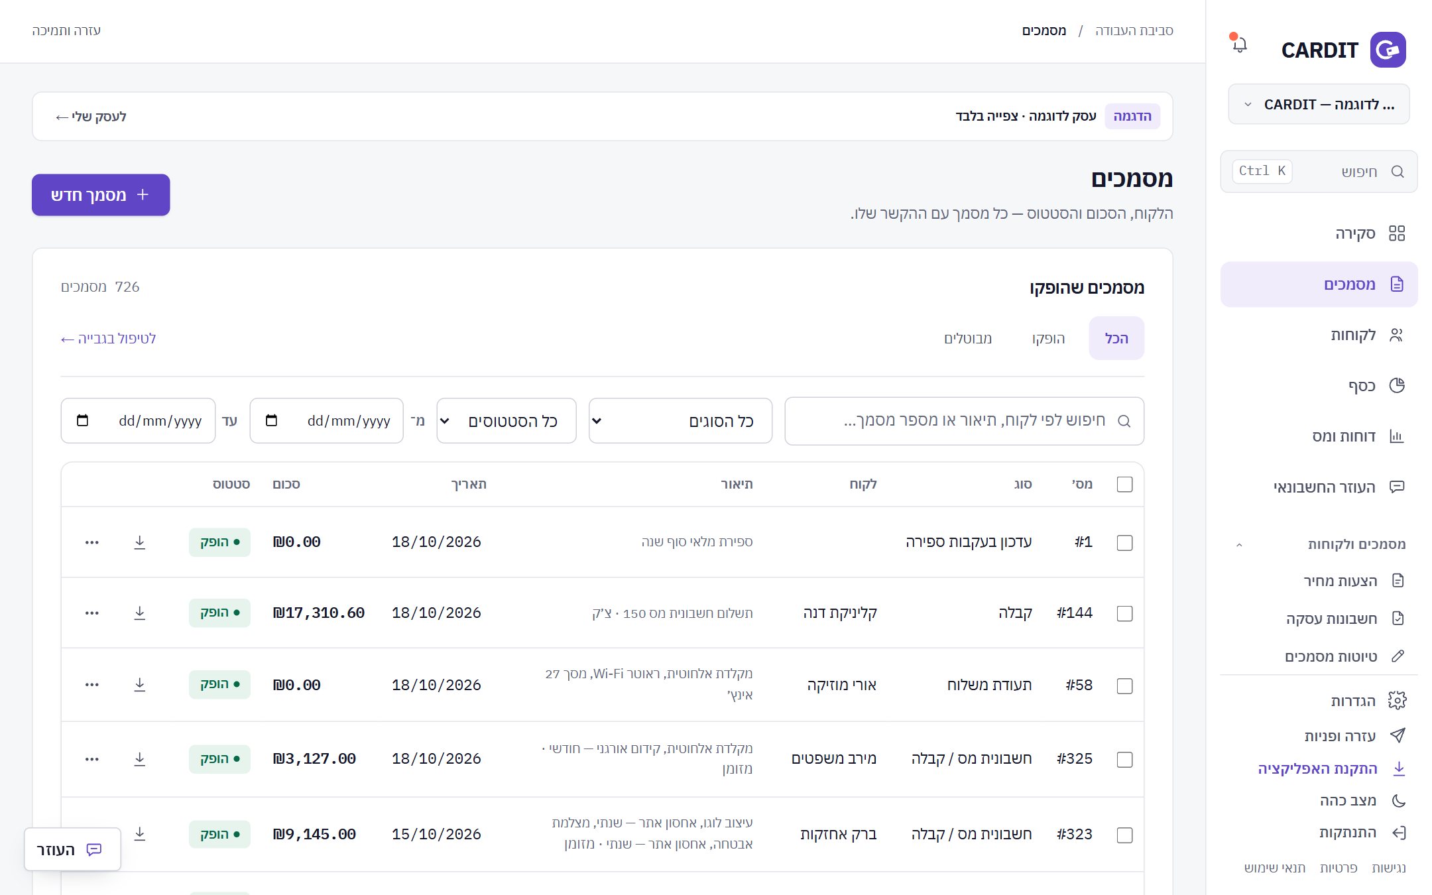The image size is (1432, 895).
Task: Download document #325 via its download icon
Action: point(139,759)
